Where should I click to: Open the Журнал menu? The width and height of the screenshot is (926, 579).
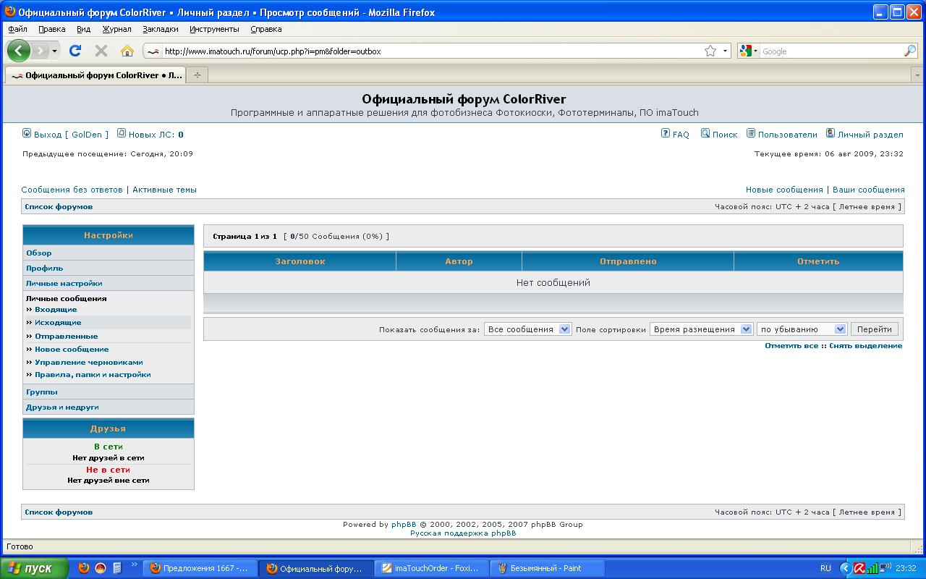point(116,29)
